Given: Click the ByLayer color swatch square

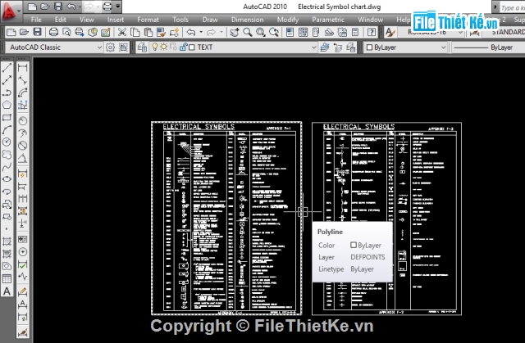Looking at the screenshot, I should pyautogui.click(x=369, y=47).
